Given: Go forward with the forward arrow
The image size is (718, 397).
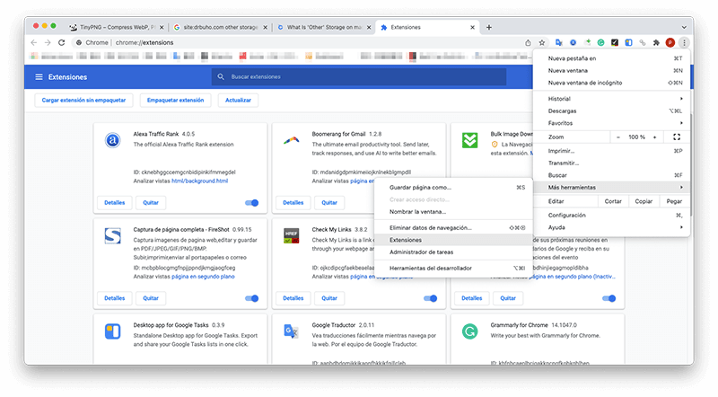Looking at the screenshot, I should [48, 42].
